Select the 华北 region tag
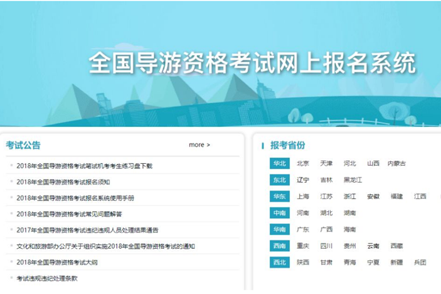This screenshot has height=294, width=441. (280, 163)
